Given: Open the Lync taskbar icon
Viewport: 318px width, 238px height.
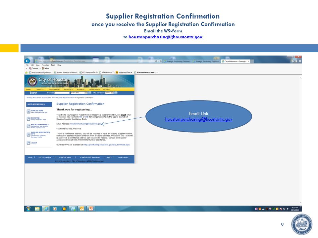Looking at the screenshot, I should coord(73,209).
